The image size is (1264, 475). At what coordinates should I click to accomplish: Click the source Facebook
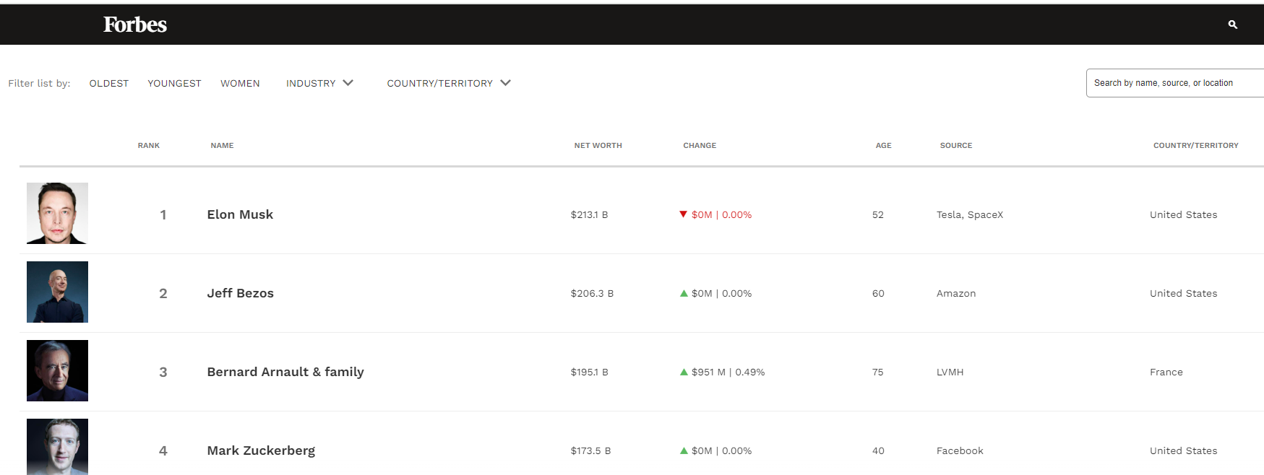tap(960, 450)
